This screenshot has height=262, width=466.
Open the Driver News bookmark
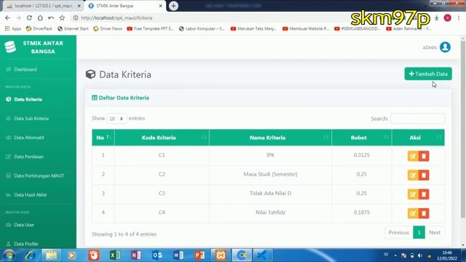click(x=108, y=28)
